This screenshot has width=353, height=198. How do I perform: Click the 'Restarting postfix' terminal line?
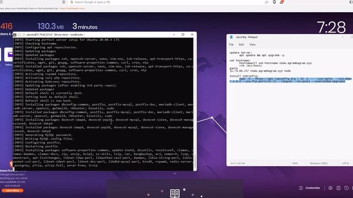click(x=35, y=146)
